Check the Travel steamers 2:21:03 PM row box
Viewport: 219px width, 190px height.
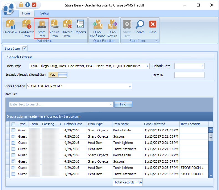(x=13, y=149)
